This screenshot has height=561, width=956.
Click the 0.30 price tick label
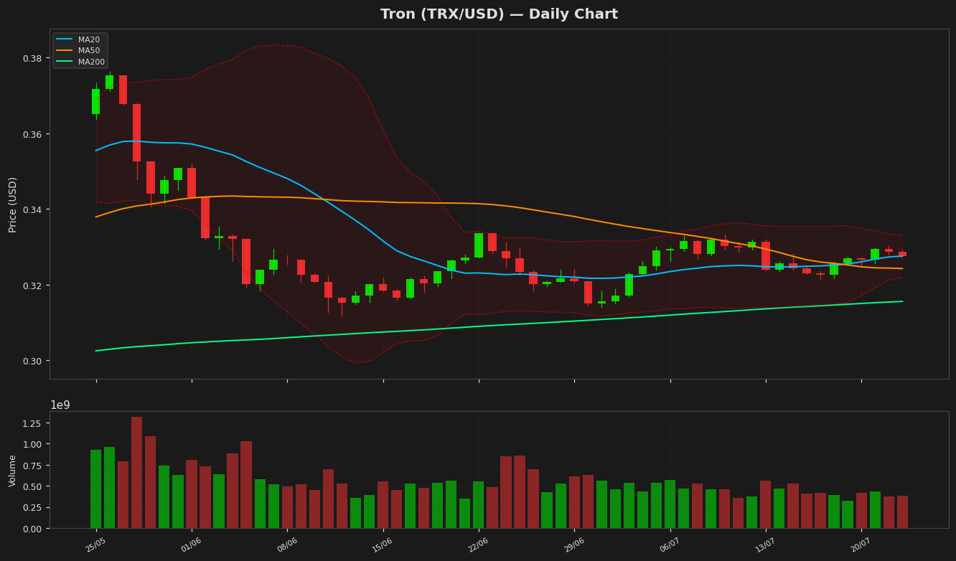pos(34,361)
